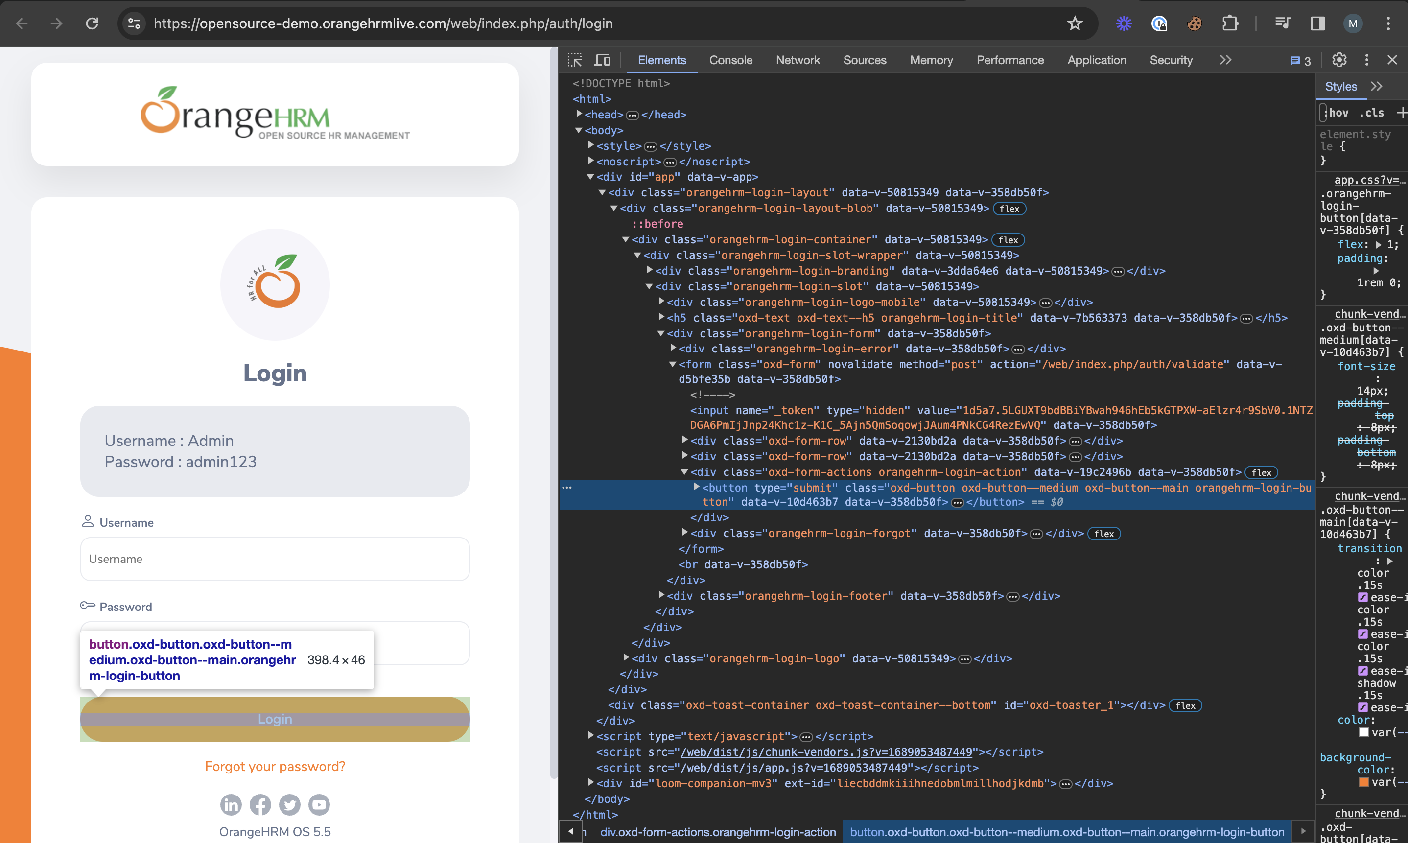Activate the inspect element picker icon
The image size is (1408, 843).
[575, 60]
